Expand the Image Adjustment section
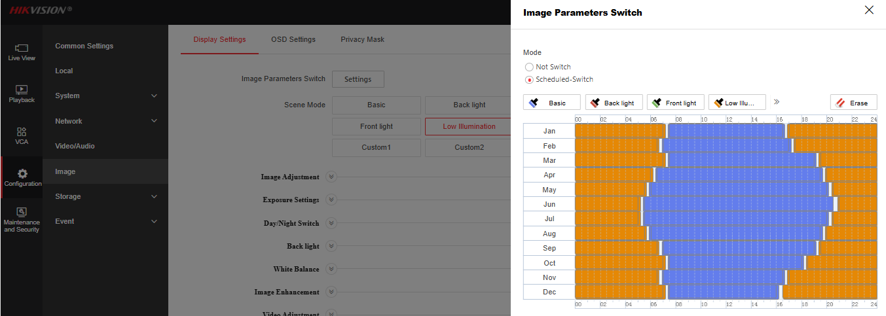Image resolution: width=886 pixels, height=316 pixels. [331, 177]
